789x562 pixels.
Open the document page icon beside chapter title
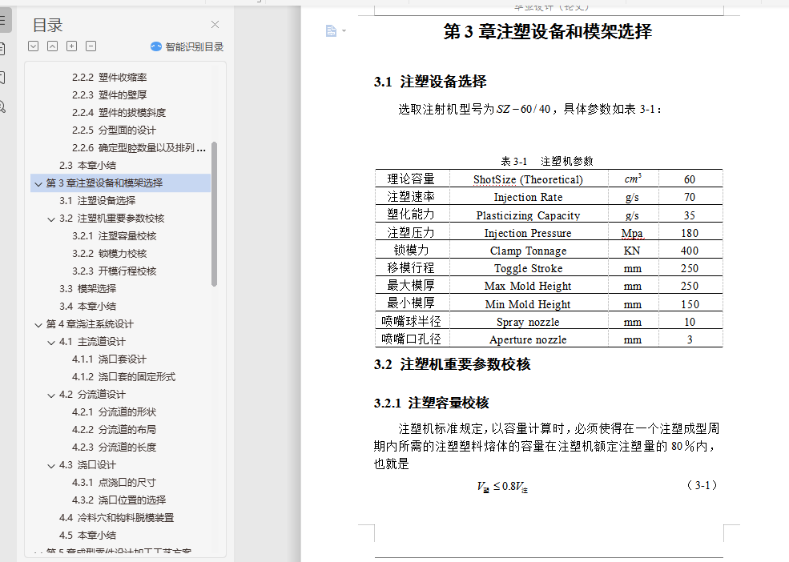[x=331, y=30]
